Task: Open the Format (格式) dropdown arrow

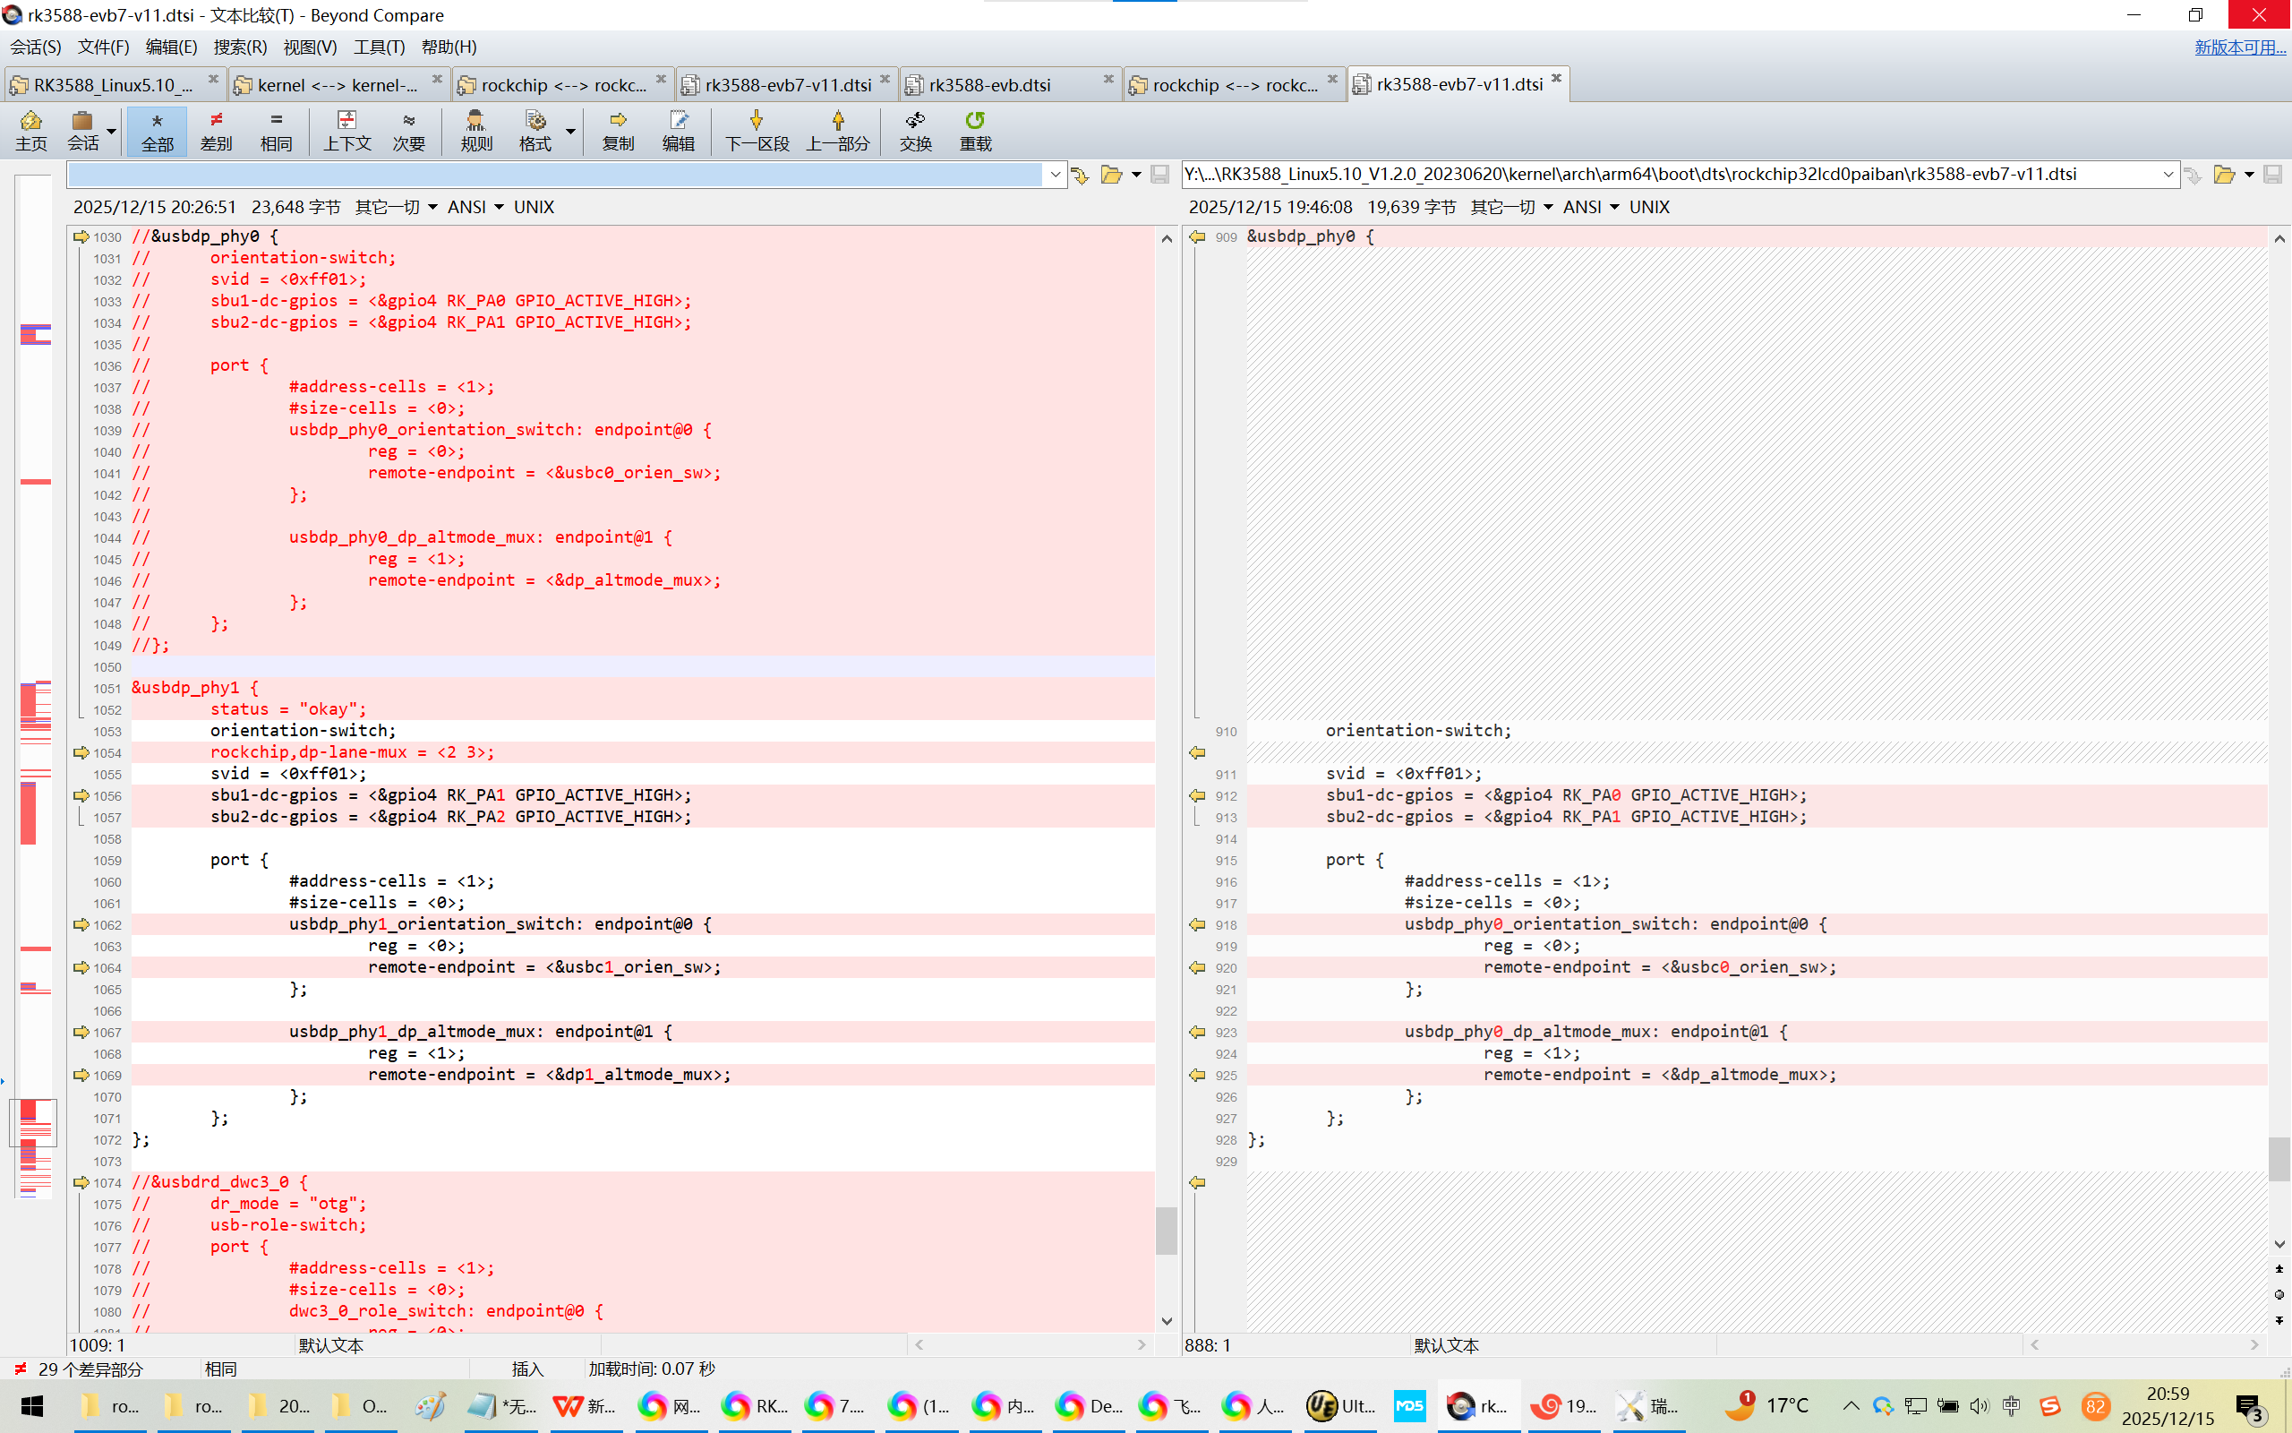Action: coord(571,131)
